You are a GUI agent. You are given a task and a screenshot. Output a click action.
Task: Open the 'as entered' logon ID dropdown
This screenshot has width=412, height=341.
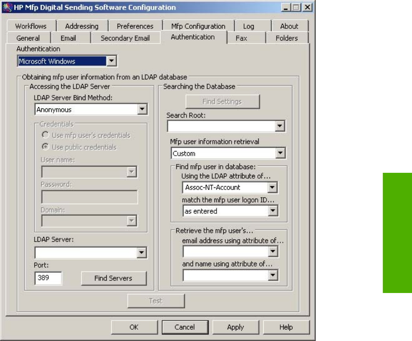click(x=273, y=211)
